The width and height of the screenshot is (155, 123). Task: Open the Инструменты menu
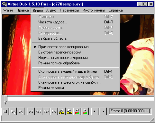(x=94, y=10)
